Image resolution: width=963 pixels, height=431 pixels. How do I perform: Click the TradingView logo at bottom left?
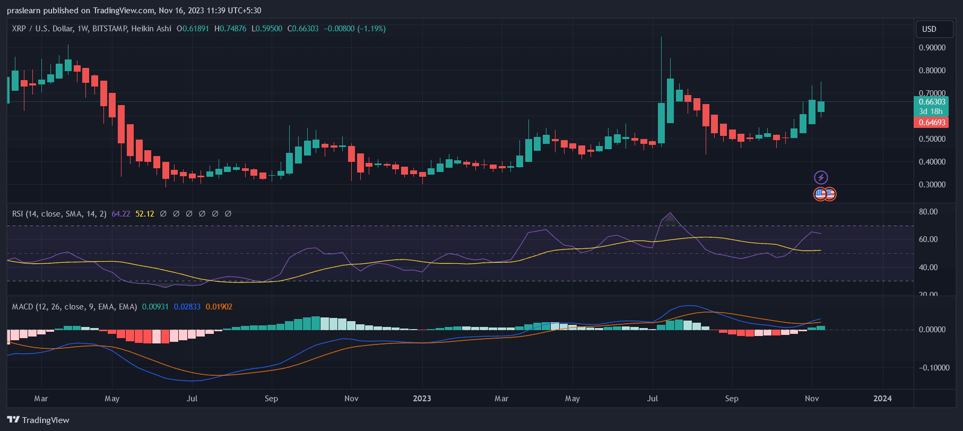38,420
